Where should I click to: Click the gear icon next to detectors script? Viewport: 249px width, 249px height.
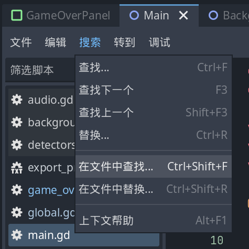point(17,145)
